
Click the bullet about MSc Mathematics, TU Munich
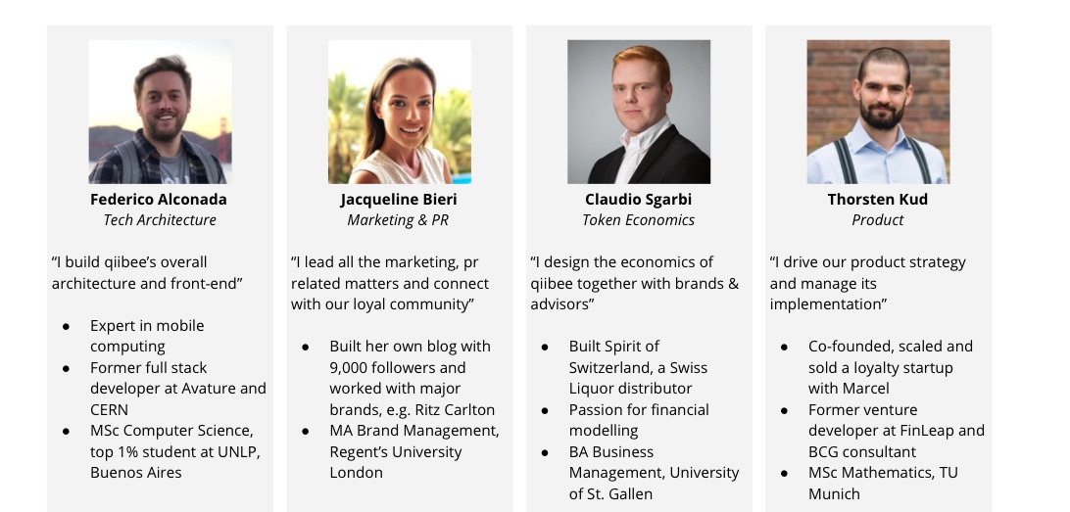tap(883, 483)
